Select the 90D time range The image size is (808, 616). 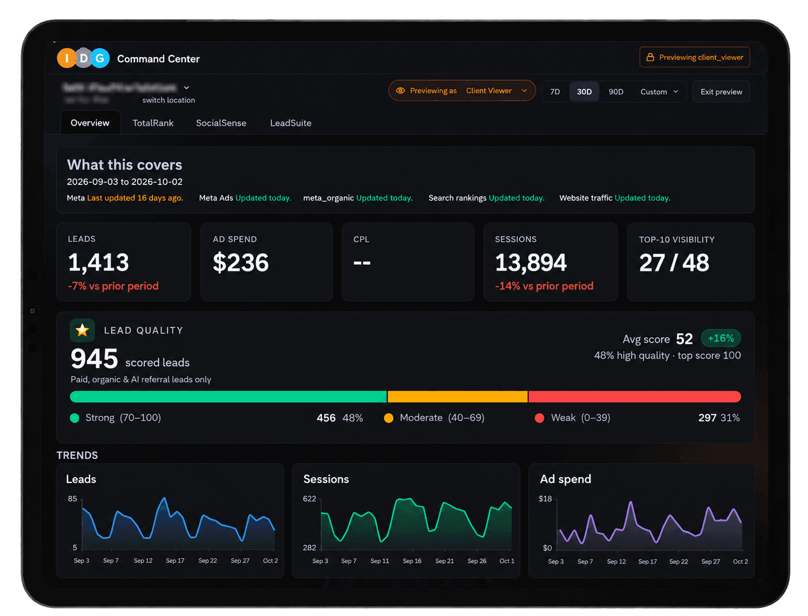pyautogui.click(x=616, y=92)
